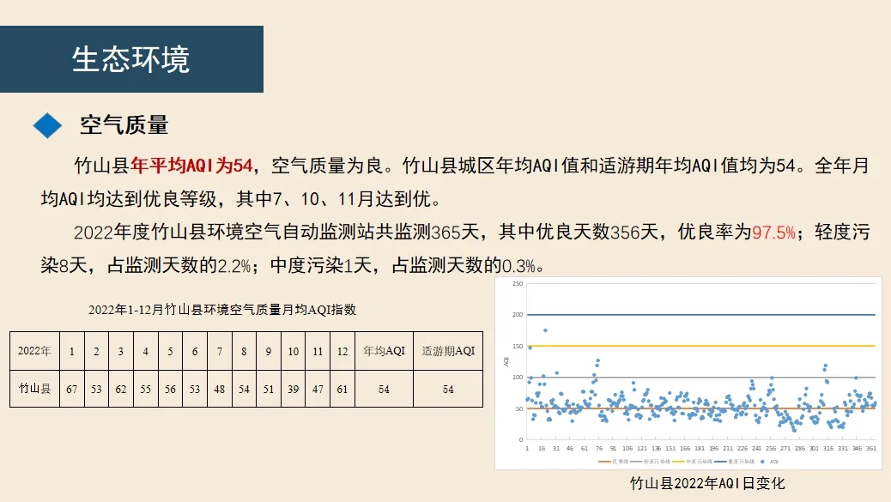Click the 竹山县 row label cell
891x502 pixels.
click(x=34, y=389)
